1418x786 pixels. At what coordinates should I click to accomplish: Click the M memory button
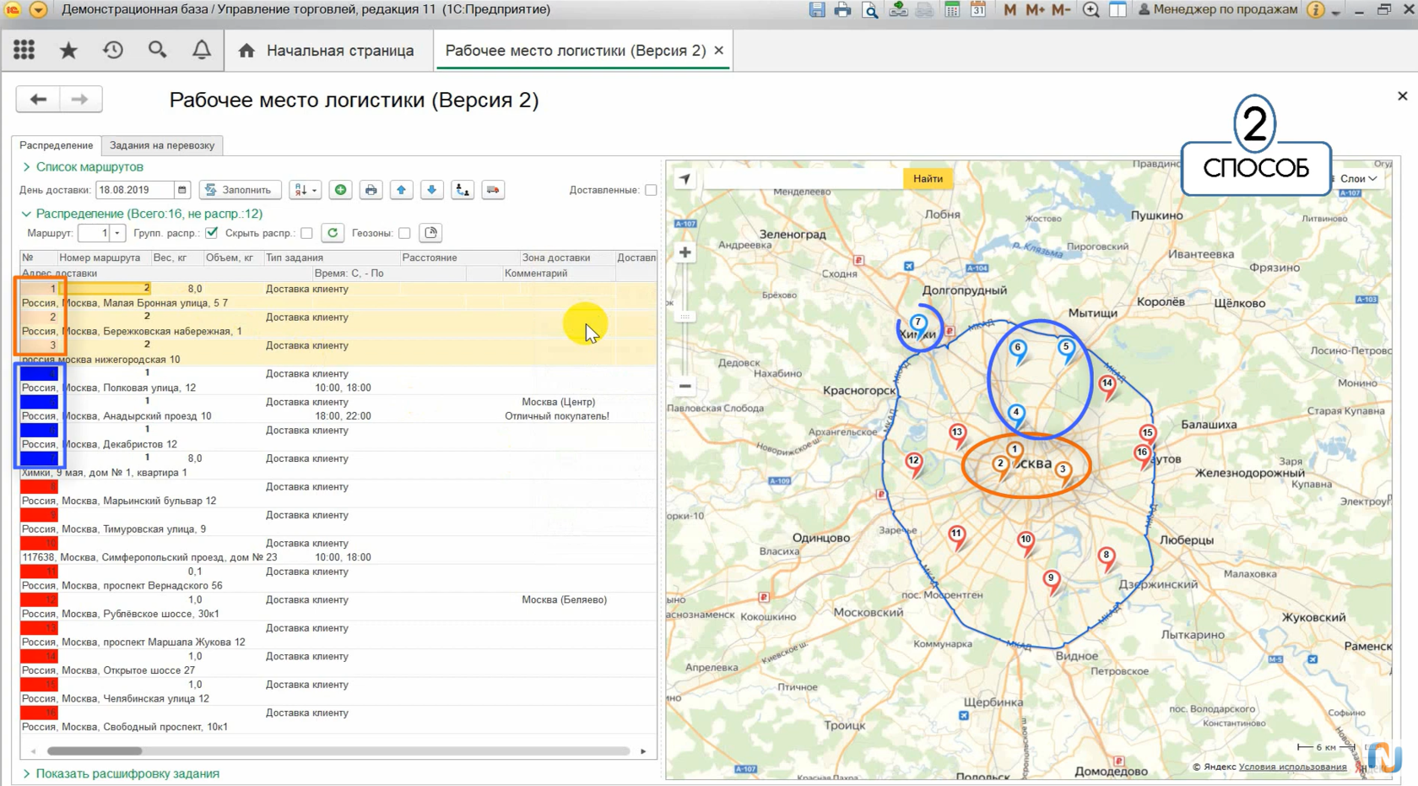point(1009,10)
